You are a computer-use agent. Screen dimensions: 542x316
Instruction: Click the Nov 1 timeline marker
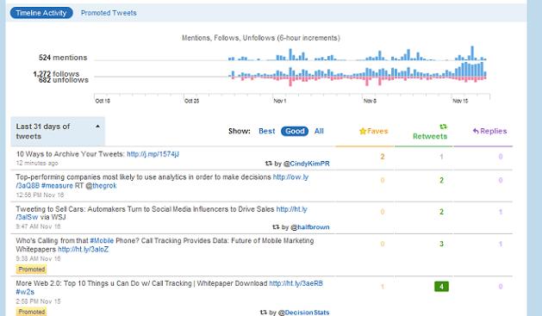pyautogui.click(x=280, y=101)
